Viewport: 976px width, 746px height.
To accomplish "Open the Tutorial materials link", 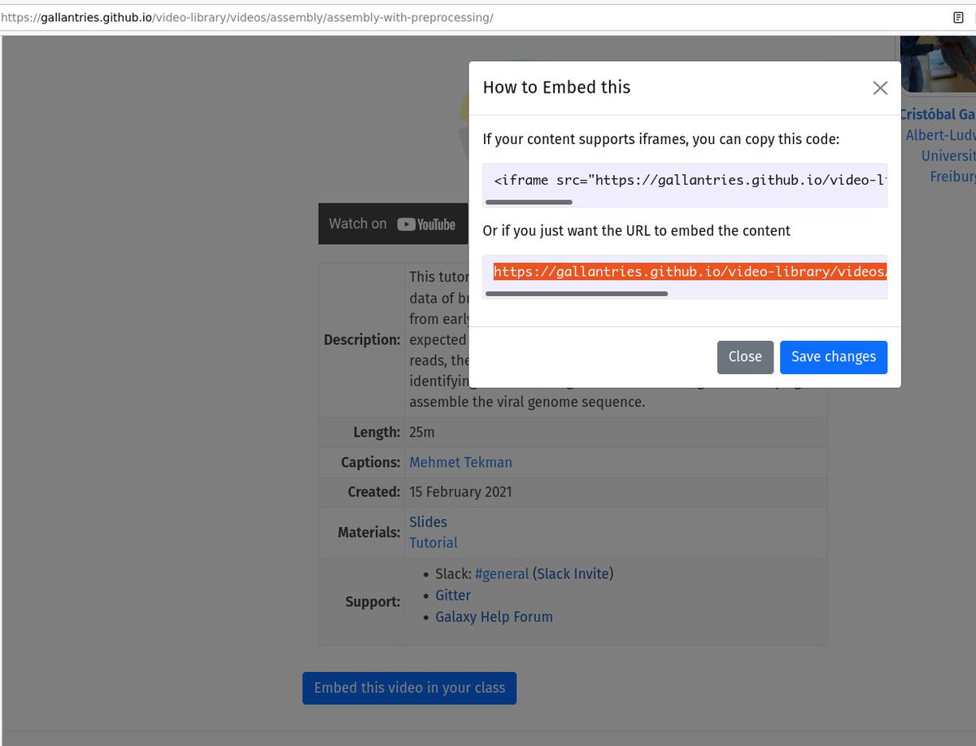I will pos(433,543).
